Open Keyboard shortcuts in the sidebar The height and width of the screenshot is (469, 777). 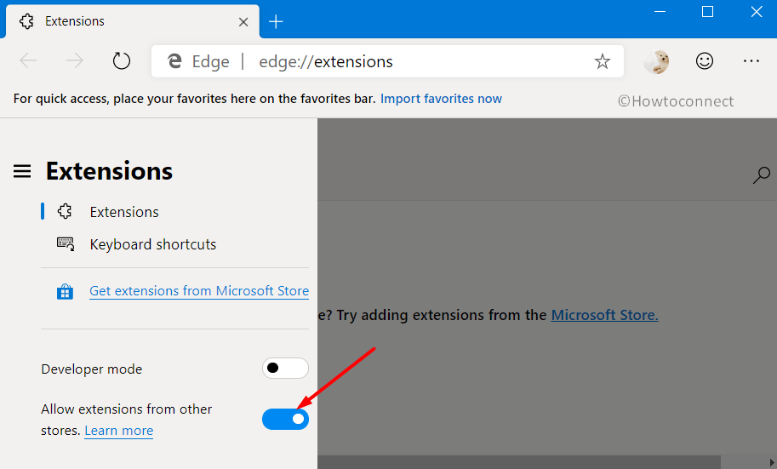(153, 244)
